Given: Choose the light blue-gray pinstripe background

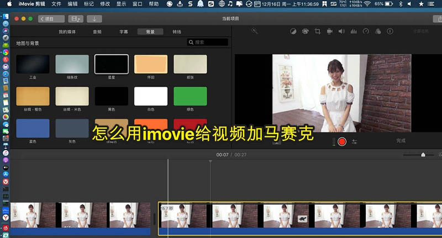Looking at the screenshot, I should (72, 64).
